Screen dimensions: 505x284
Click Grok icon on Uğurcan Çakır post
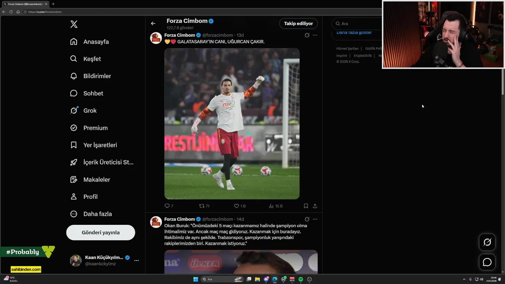click(x=307, y=35)
